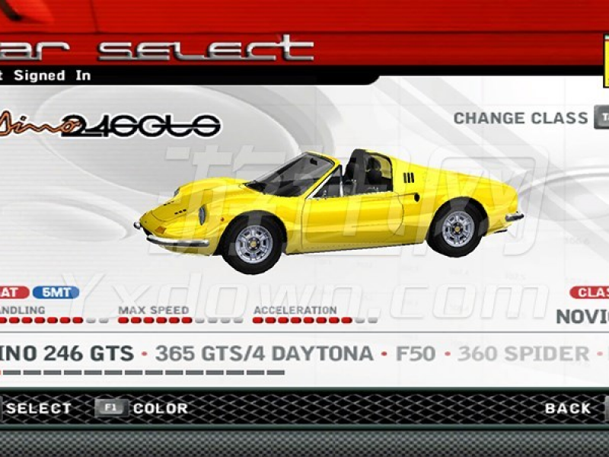Image resolution: width=609 pixels, height=457 pixels.
Task: Select the 5MT manual transmission pill
Action: [56, 292]
